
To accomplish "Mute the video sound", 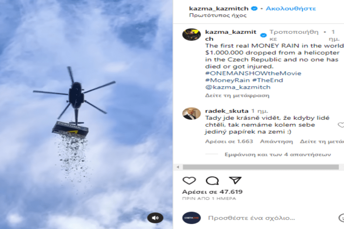I will [155, 217].
